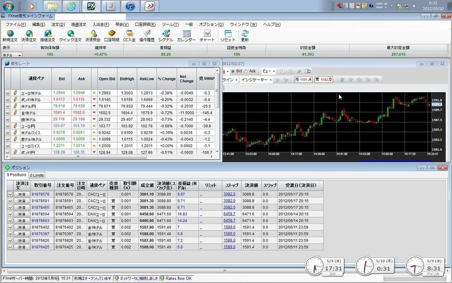The width and height of the screenshot is (452, 283).
Task: Select the Ask radio button
Action: (x=246, y=71)
